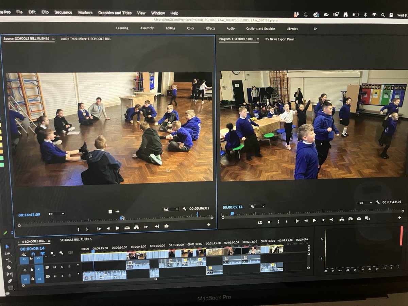
Task: Solo track A2
Action: 62,276
